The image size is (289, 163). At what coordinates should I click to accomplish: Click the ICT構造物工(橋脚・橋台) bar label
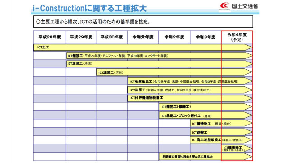[212, 124]
